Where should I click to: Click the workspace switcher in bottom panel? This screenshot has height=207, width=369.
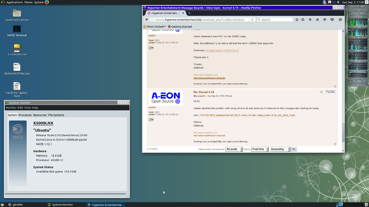[339, 204]
